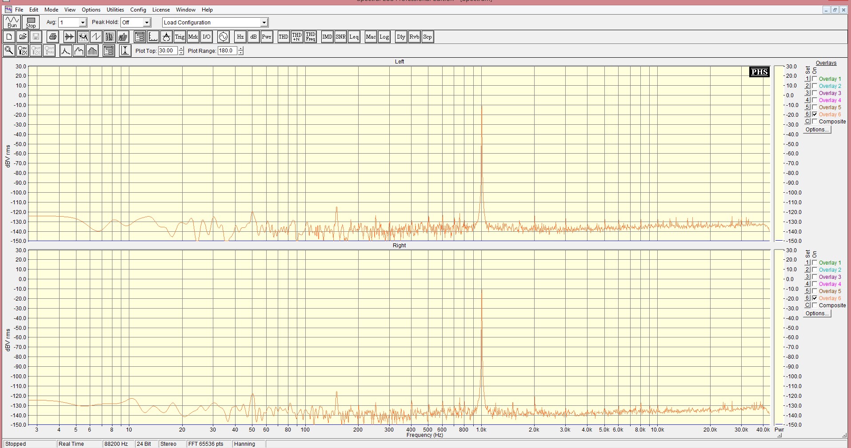Uncheck Overlay 6 on Left plot
The height and width of the screenshot is (448, 851).
coord(815,115)
